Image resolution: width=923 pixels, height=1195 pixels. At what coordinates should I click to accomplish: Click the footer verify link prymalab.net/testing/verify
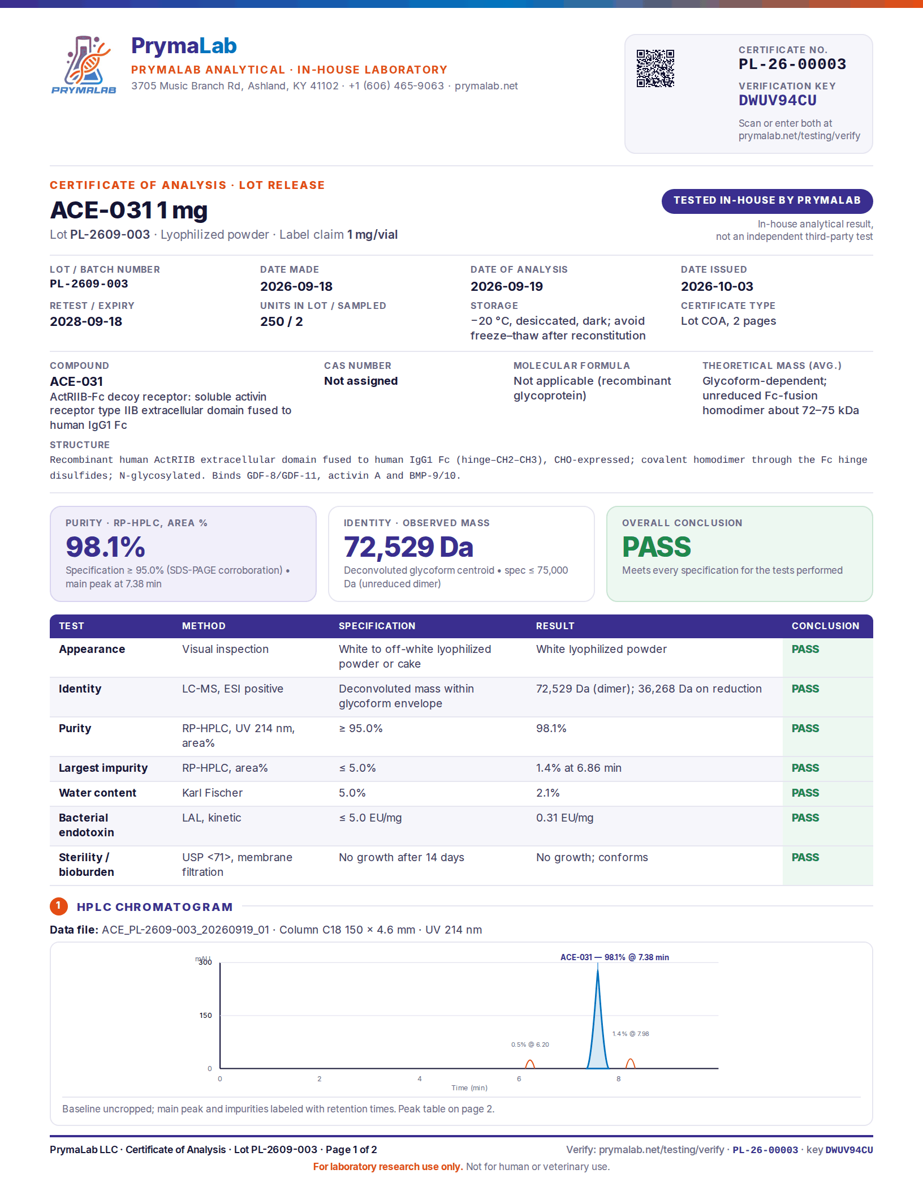point(661,1150)
